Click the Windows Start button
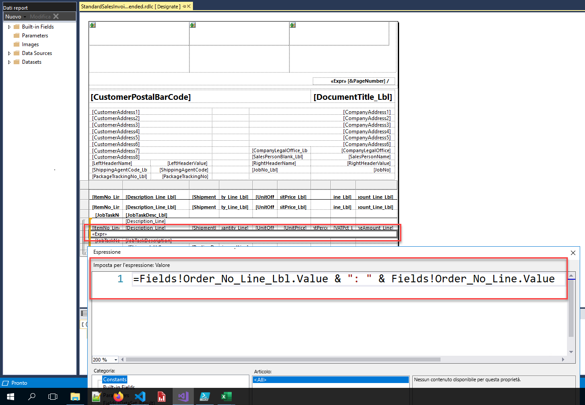585x405 pixels. click(10, 397)
